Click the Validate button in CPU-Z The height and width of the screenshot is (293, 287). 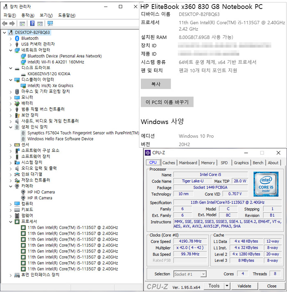244,286
